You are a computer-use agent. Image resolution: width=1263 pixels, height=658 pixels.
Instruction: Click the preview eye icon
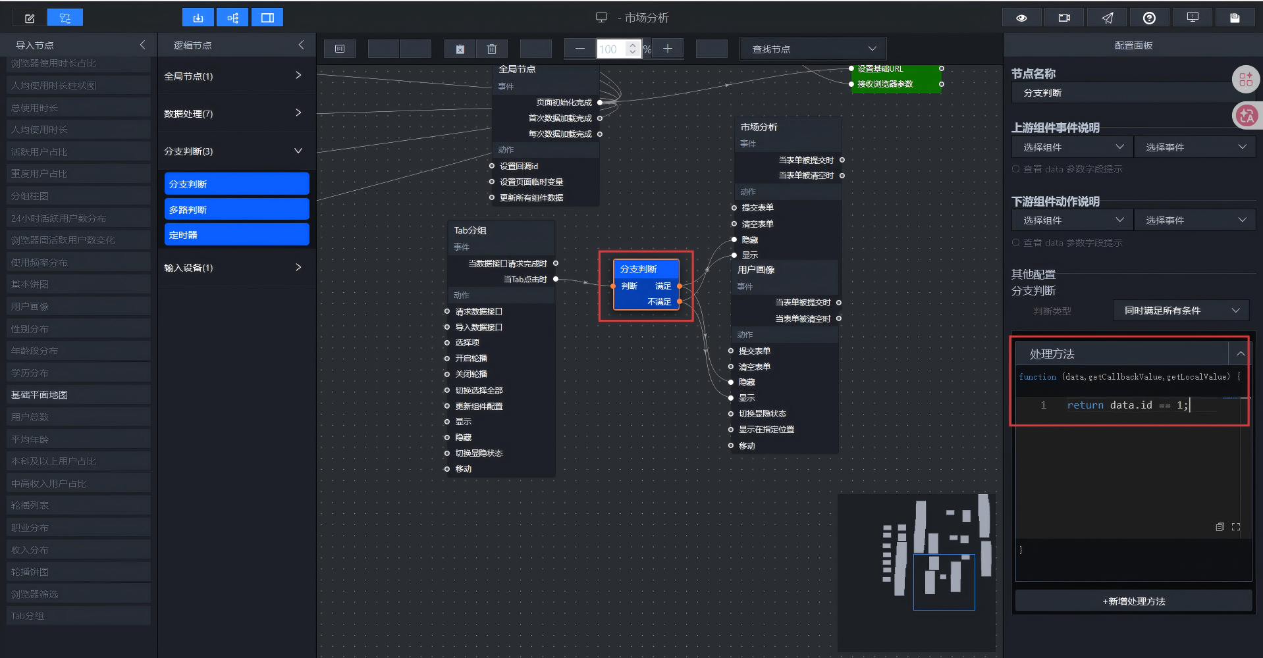(1021, 18)
